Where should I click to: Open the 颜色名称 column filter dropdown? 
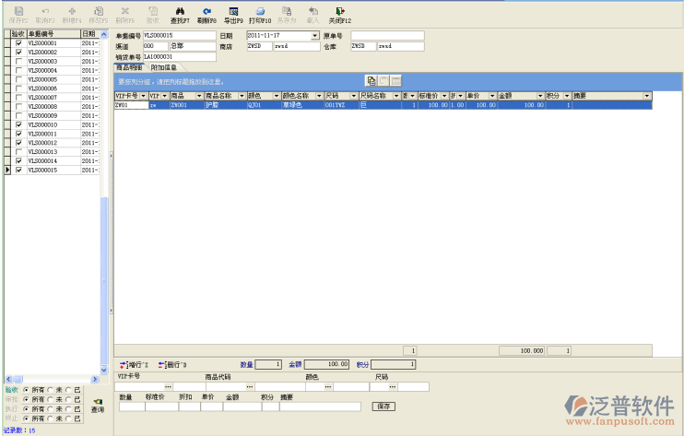point(318,96)
